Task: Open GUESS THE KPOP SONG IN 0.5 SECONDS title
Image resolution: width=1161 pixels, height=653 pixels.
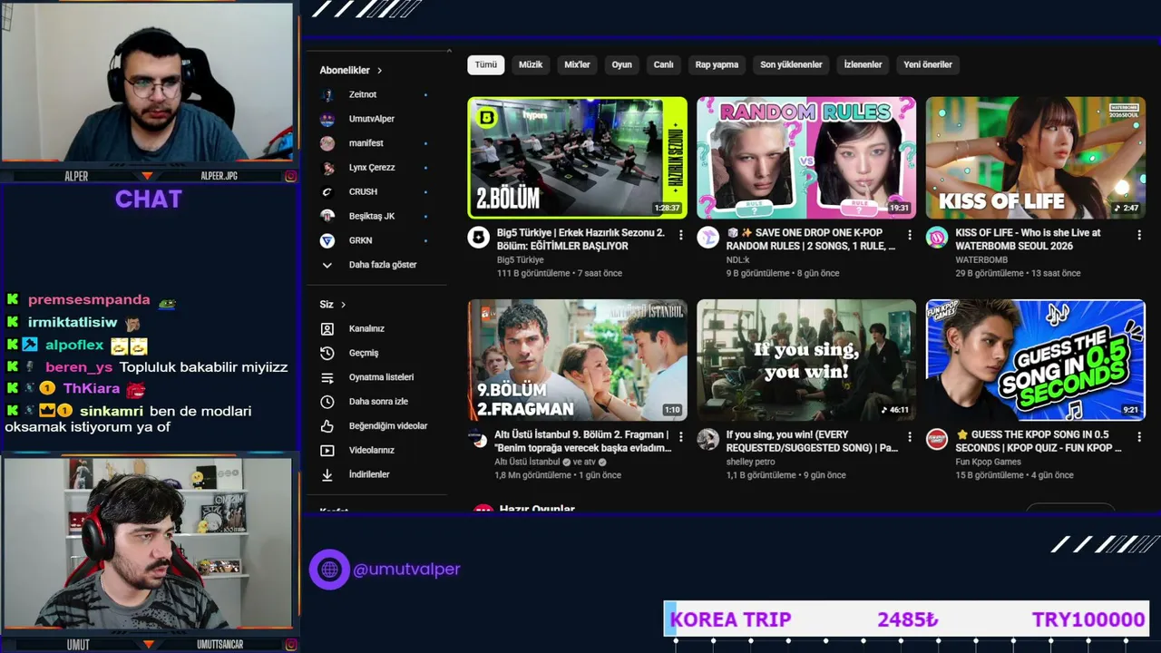Action: tap(1039, 441)
